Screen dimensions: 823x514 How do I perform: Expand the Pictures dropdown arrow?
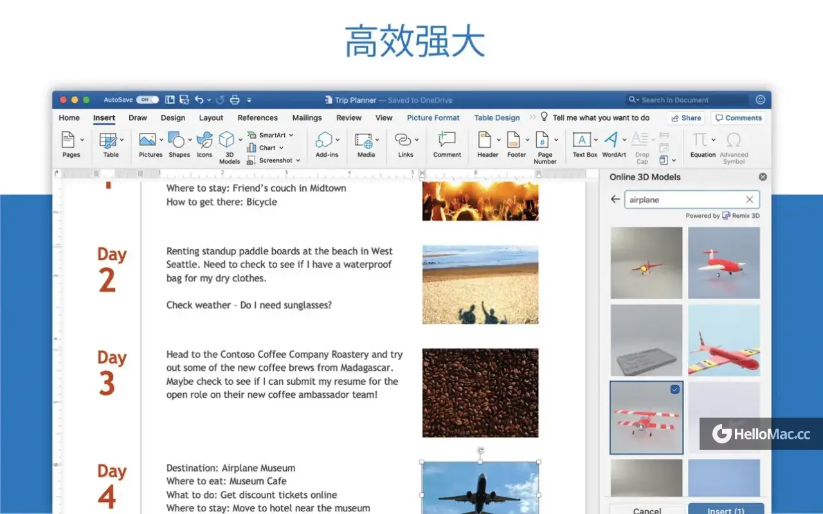point(161,139)
